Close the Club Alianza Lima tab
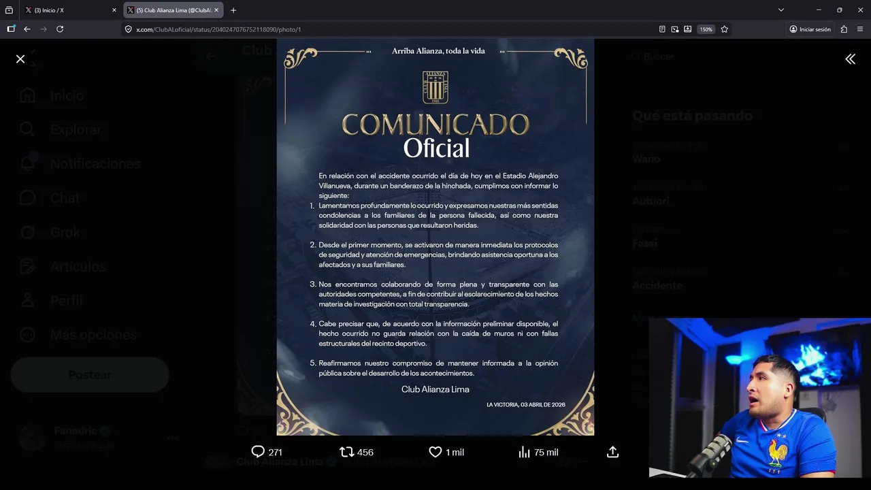The height and width of the screenshot is (490, 871). pos(216,10)
